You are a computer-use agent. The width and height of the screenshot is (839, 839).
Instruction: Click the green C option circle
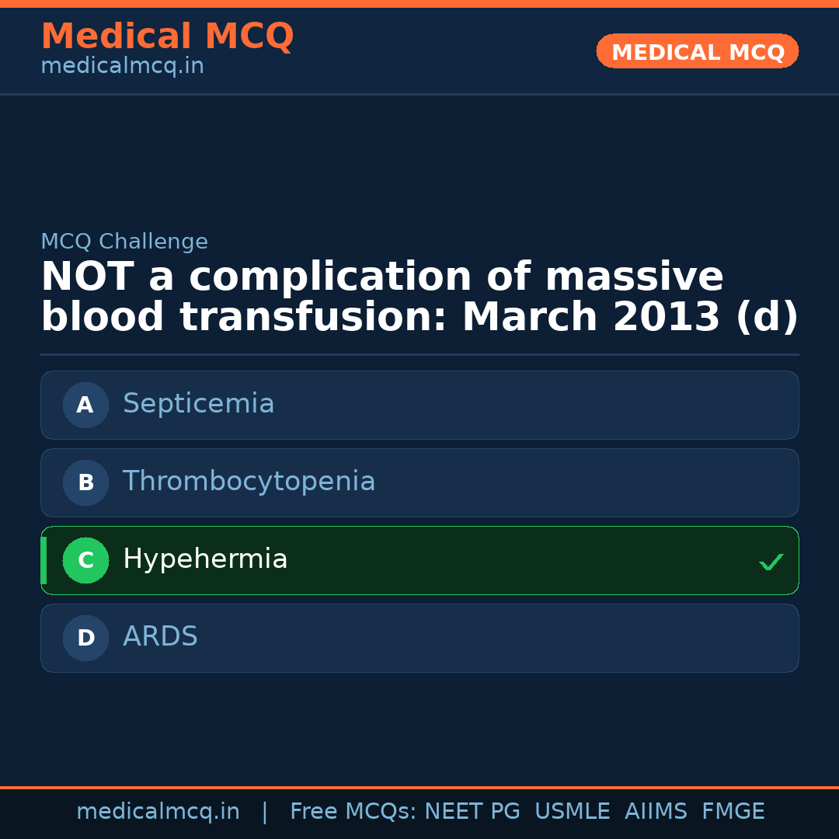coord(85,560)
